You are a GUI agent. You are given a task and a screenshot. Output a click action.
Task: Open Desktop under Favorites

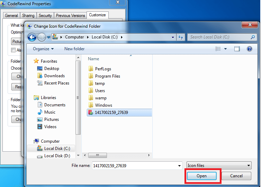[x=52, y=69]
